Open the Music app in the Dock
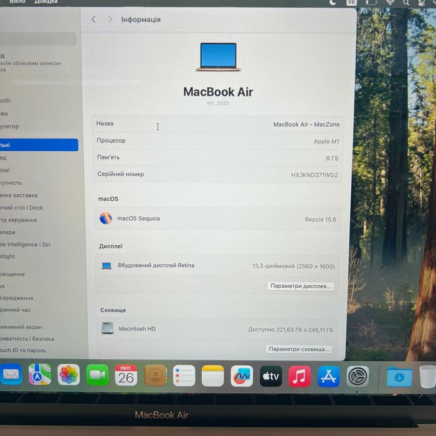The image size is (436, 436). 300,376
